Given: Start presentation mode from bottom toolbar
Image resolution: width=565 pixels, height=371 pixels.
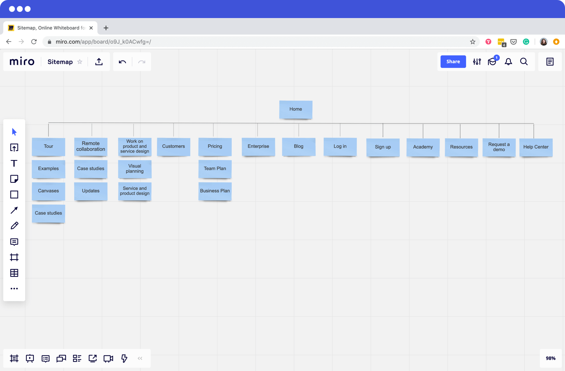Looking at the screenshot, I should tap(30, 358).
